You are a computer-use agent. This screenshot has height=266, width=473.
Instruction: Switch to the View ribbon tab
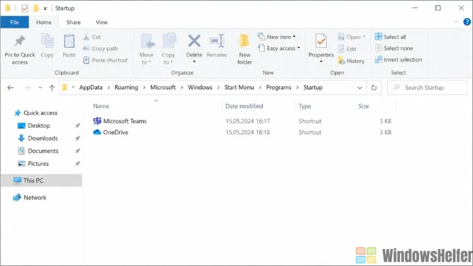point(102,22)
